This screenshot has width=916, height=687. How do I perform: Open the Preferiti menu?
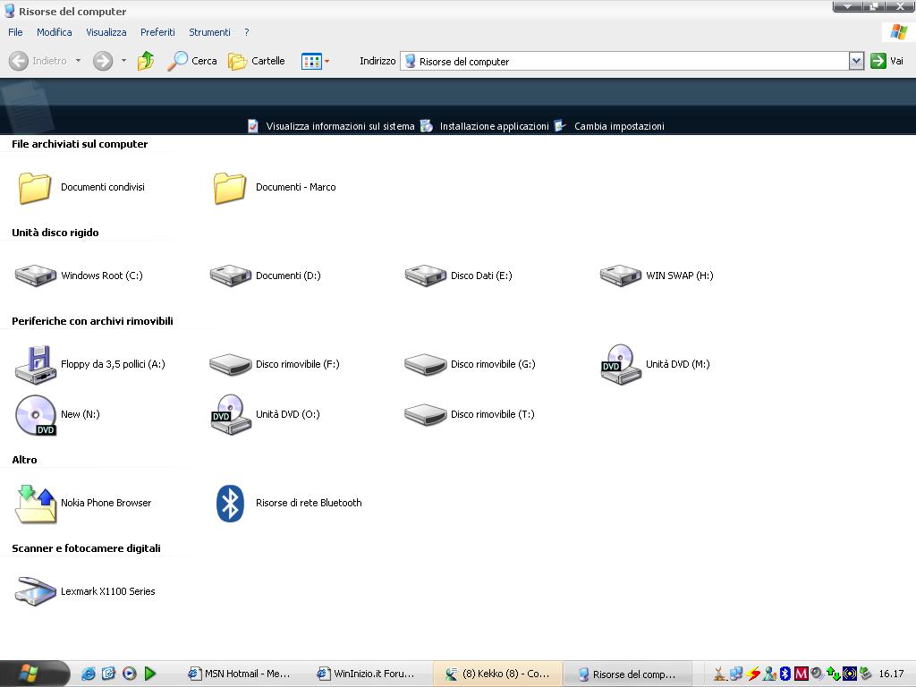coord(157,32)
